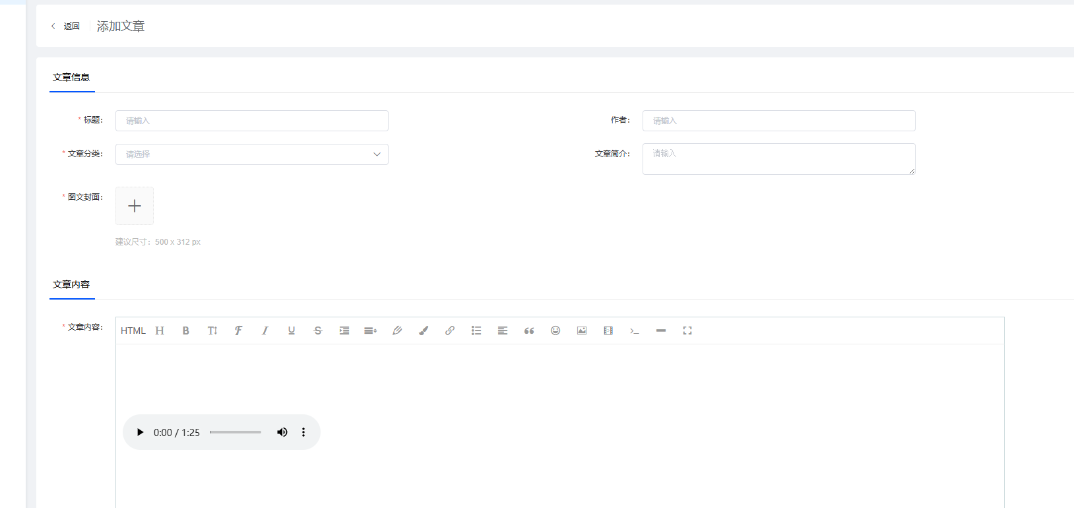
Task: Open the font size tool
Action: (x=212, y=331)
